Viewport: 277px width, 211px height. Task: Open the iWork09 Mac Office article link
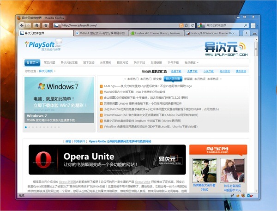tap(134, 92)
